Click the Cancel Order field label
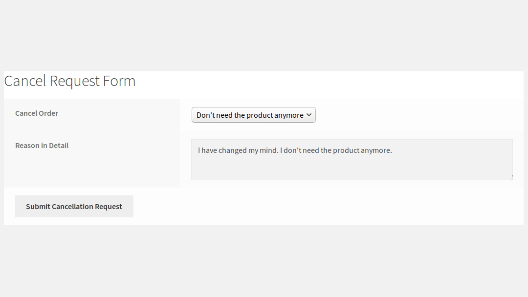The image size is (528, 297). pos(37,113)
